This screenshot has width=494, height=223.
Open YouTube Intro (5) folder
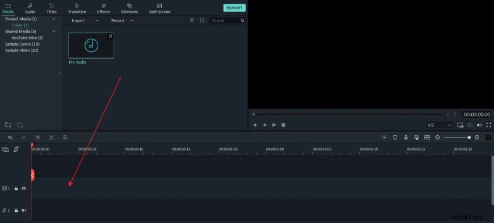pos(27,38)
